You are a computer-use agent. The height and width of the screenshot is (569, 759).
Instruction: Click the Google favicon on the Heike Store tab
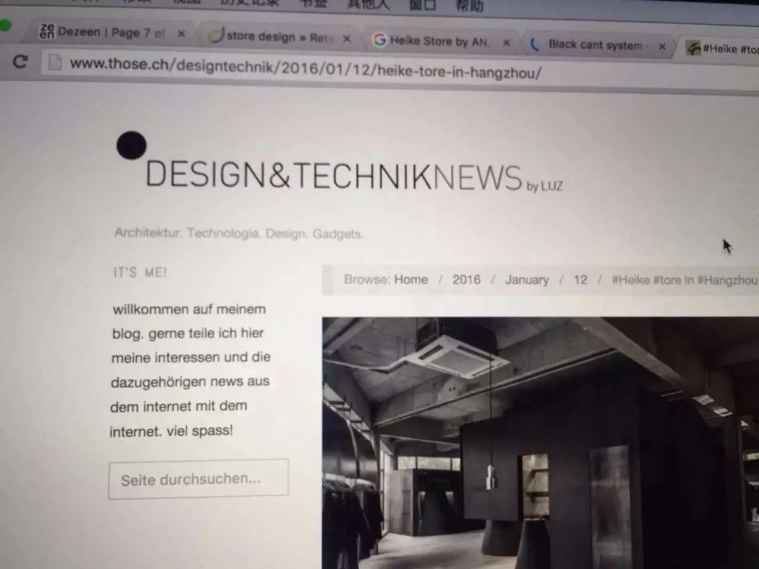pos(379,40)
